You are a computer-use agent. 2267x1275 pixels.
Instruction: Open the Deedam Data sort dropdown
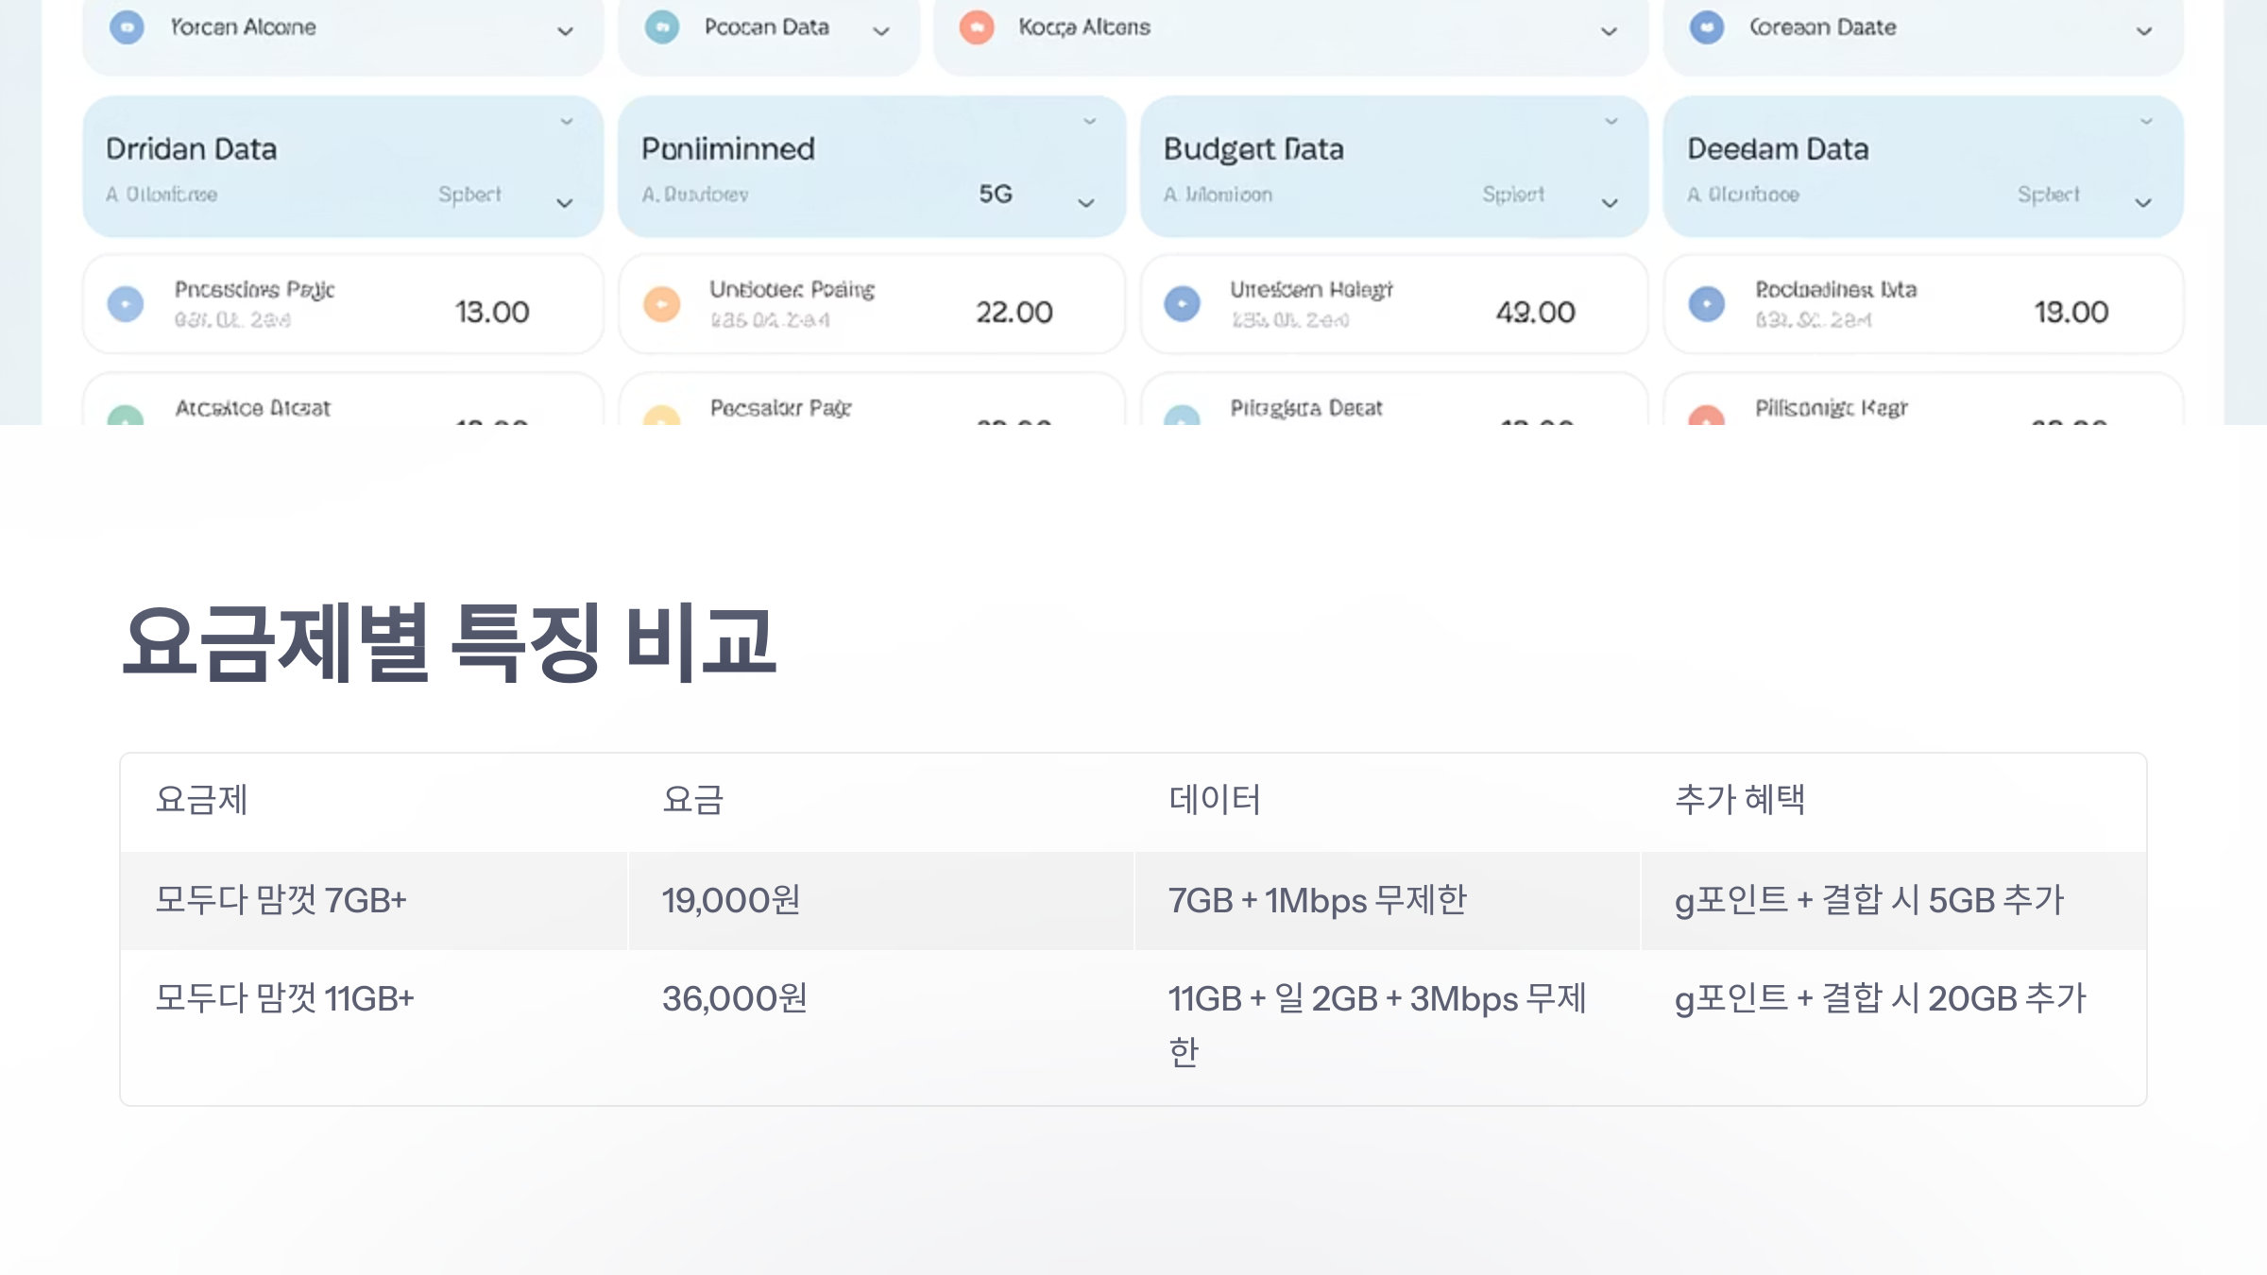click(2142, 201)
